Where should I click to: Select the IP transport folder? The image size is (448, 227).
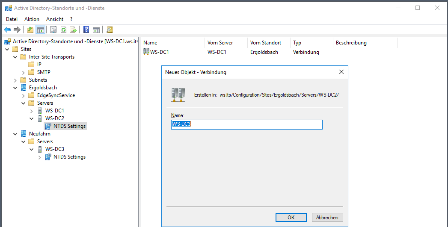click(35, 65)
